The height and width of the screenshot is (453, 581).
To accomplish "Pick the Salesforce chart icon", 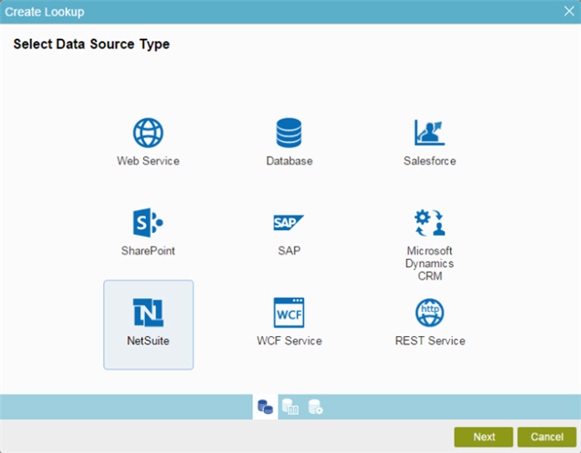I will pos(429,133).
